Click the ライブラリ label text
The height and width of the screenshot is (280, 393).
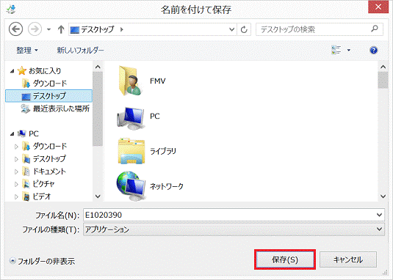[163, 151]
